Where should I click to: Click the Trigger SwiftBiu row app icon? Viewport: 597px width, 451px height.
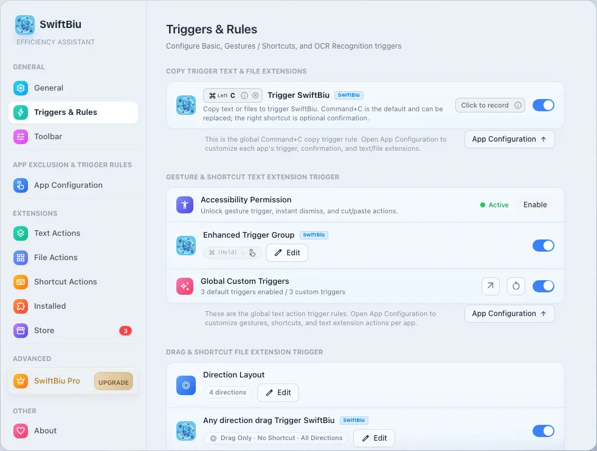point(186,105)
